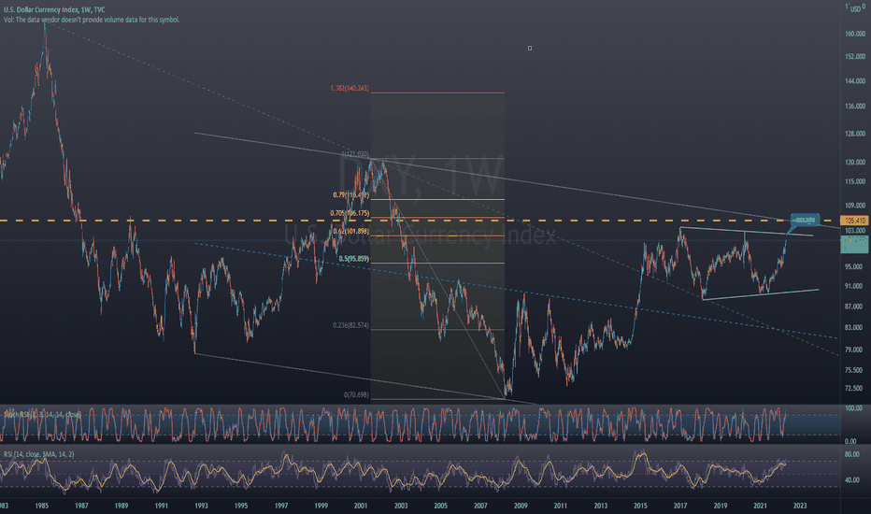Click the small square marker above the chart
Screen dimensions: 871x514
tap(530, 49)
